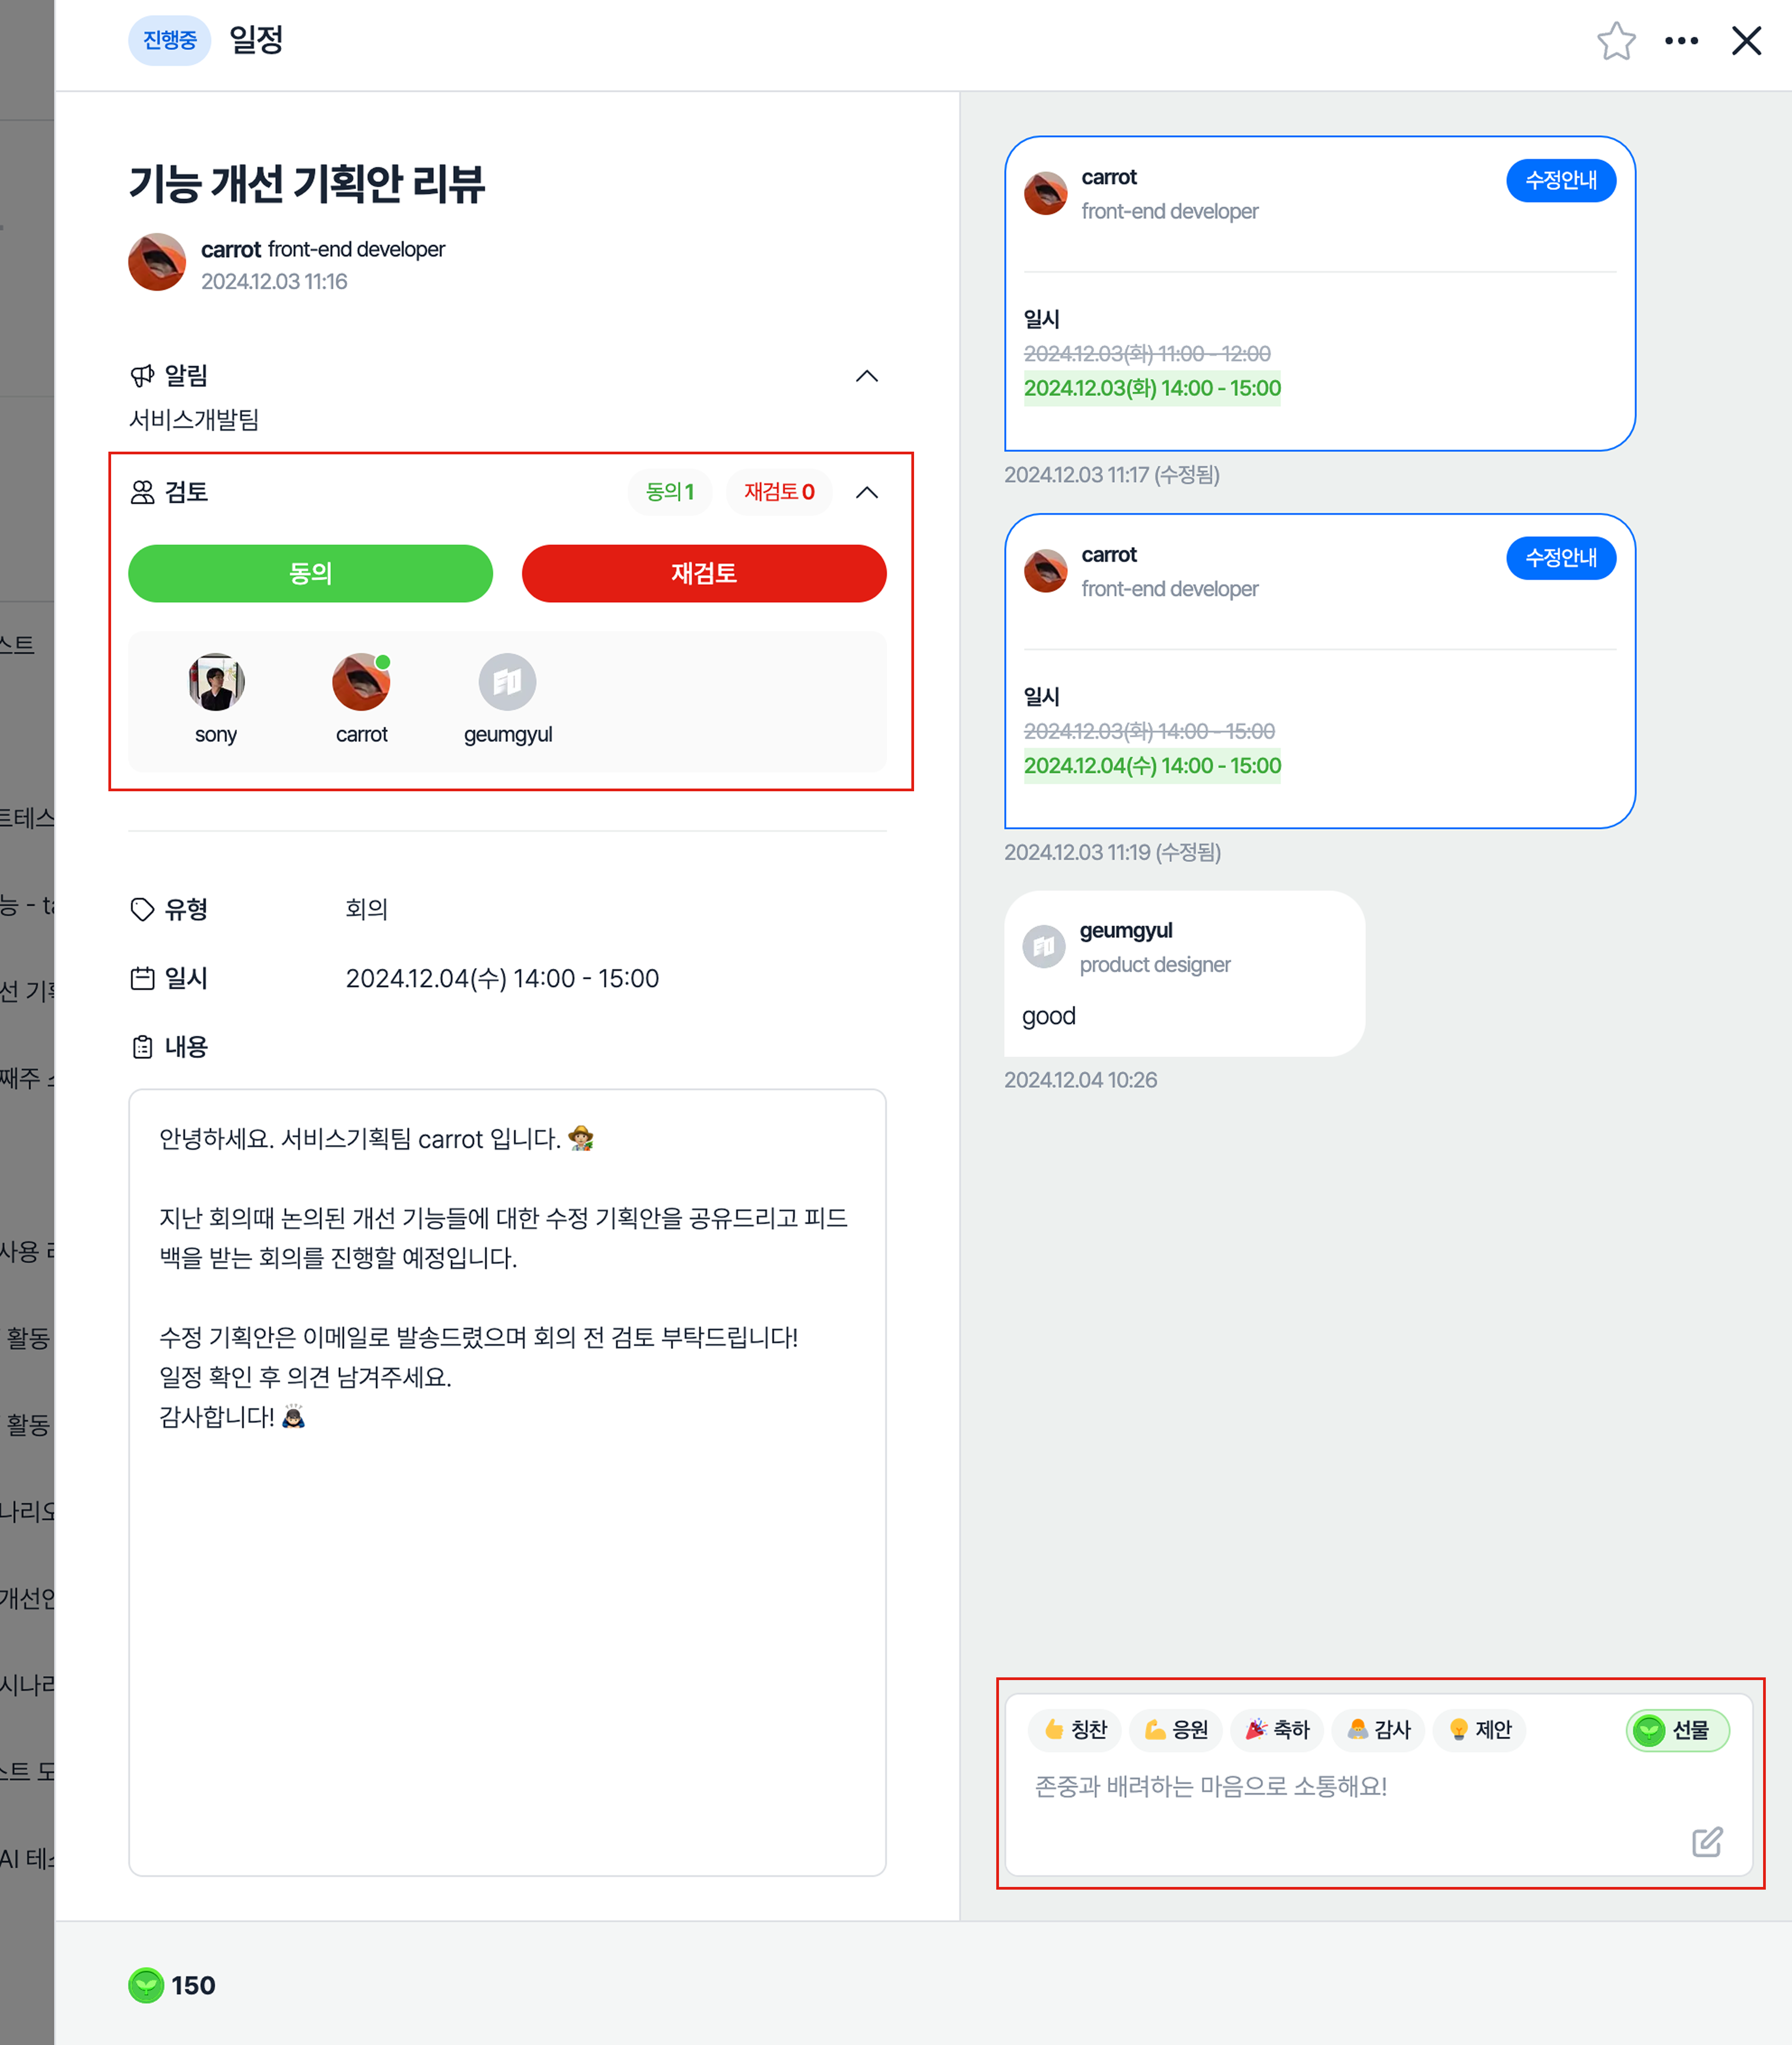Image resolution: width=1792 pixels, height=2045 pixels.
Task: Close the schedule detail panel
Action: tap(1746, 41)
